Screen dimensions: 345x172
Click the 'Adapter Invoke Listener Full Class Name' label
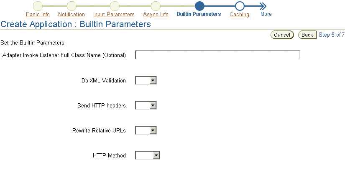coord(64,55)
